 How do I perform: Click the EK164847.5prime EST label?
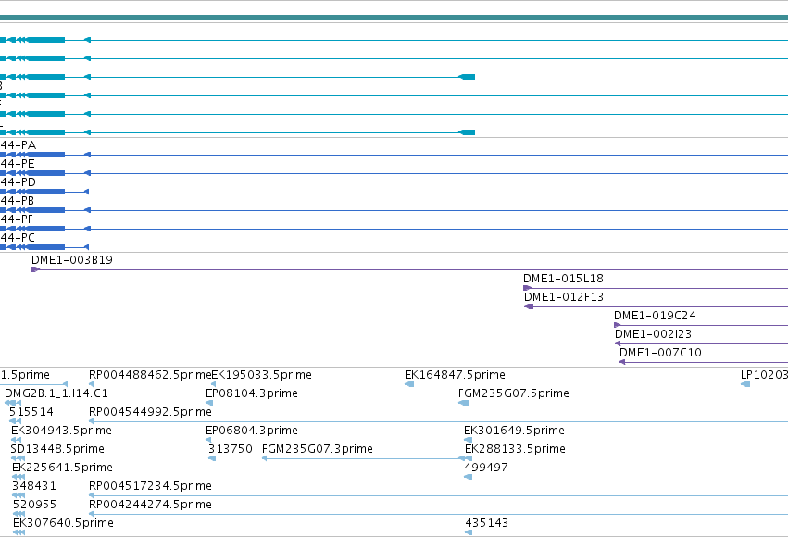tap(455, 375)
